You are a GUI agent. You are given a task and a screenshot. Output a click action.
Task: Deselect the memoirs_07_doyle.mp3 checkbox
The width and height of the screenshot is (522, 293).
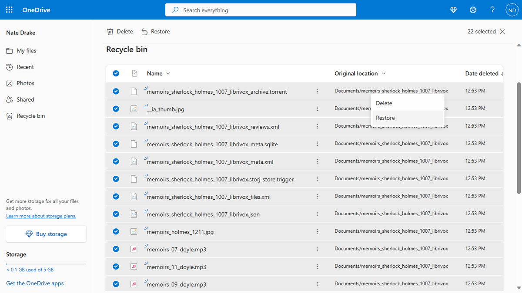tap(116, 249)
